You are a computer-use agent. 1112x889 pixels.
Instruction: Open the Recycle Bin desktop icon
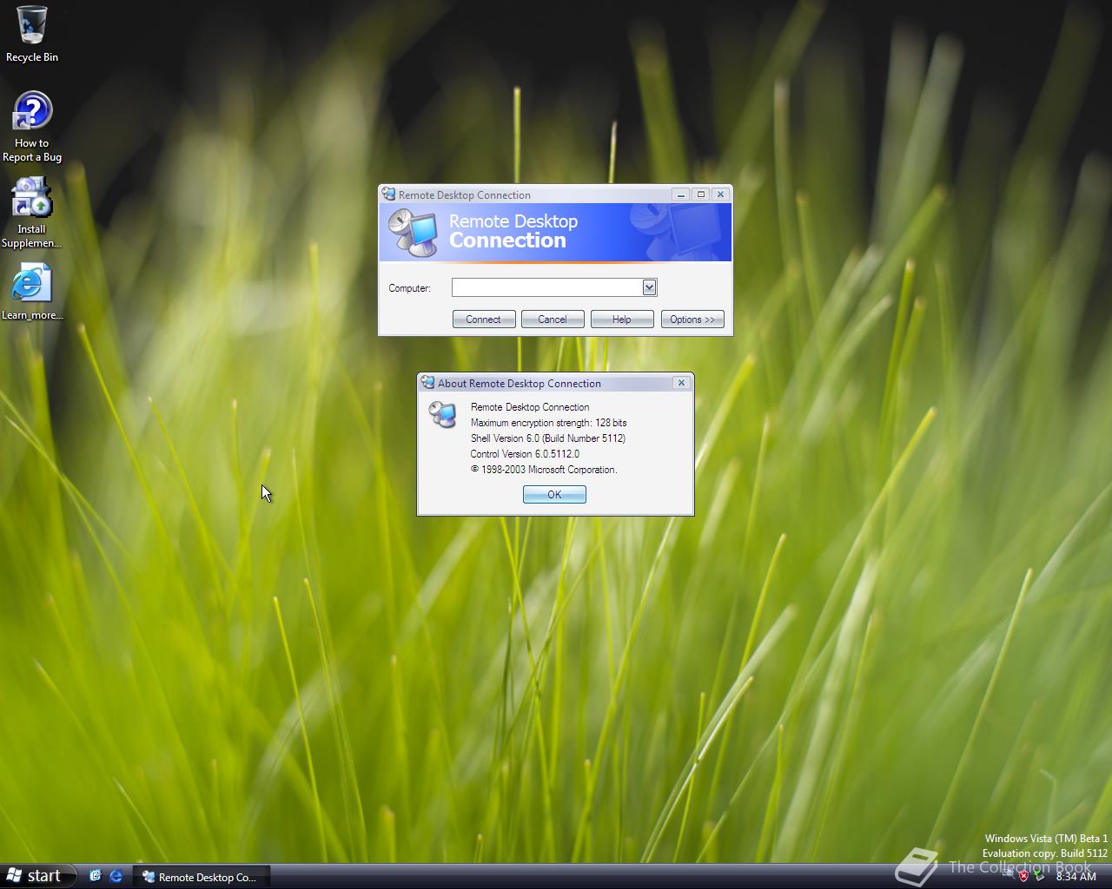click(x=32, y=35)
